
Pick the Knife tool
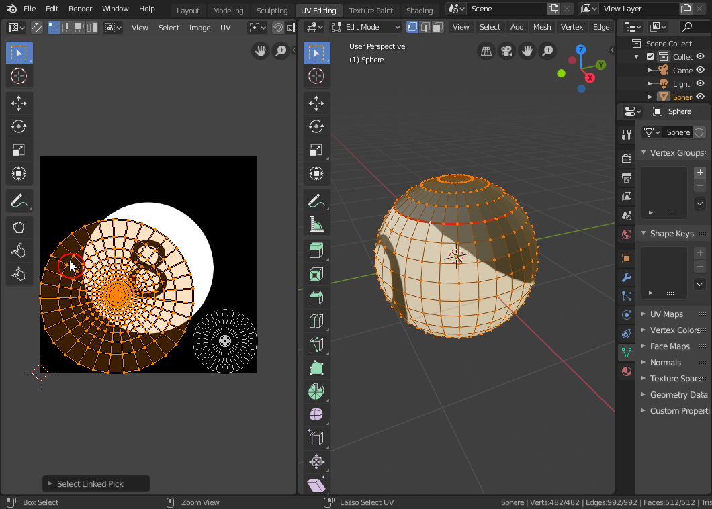point(316,344)
